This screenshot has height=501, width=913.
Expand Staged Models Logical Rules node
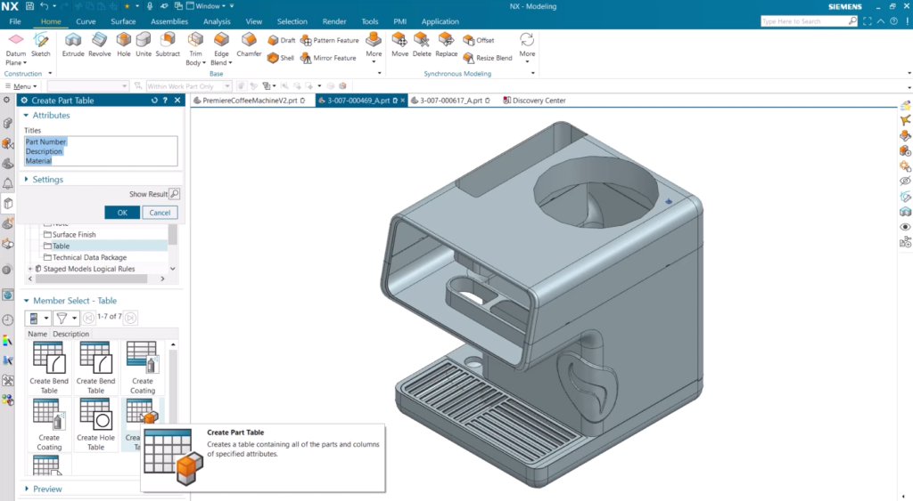click(x=30, y=269)
